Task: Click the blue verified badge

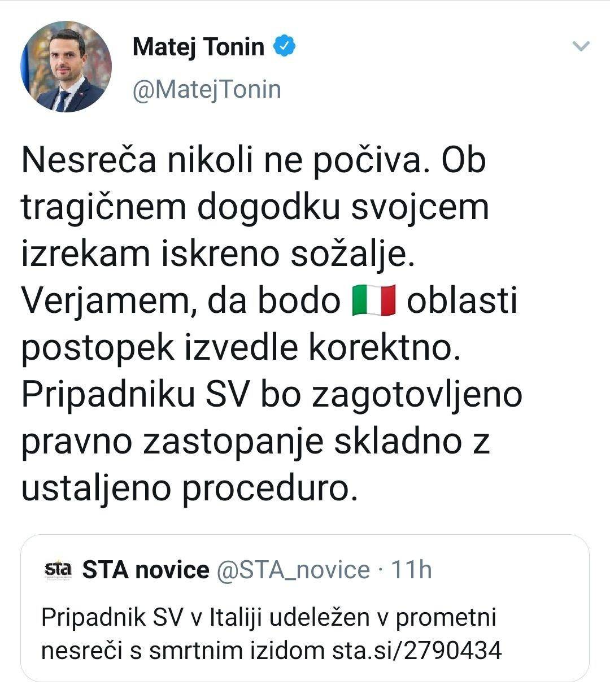Action: click(285, 46)
